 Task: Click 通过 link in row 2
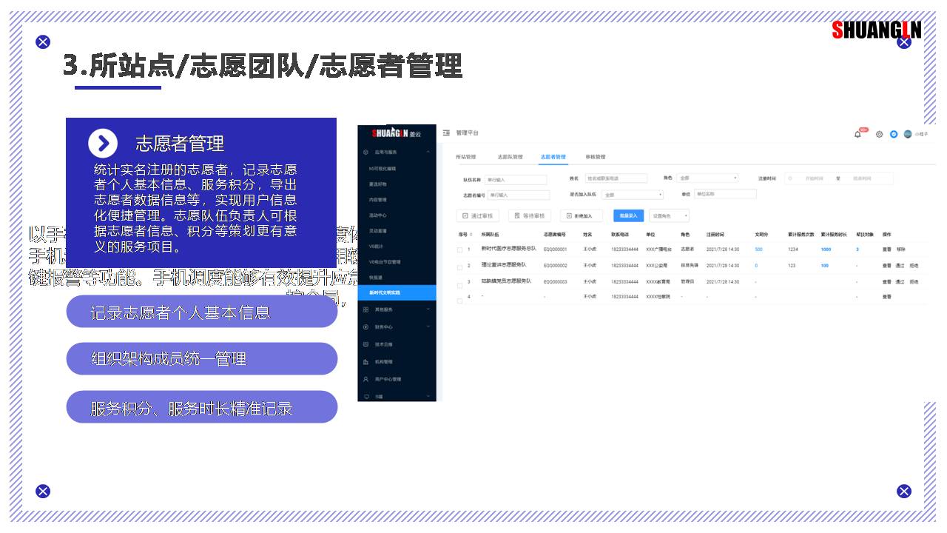(900, 265)
